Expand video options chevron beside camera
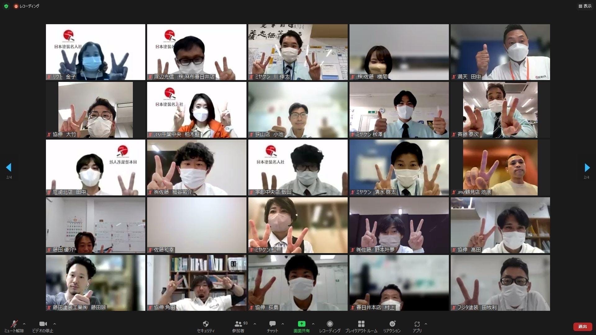Viewport: 596px width, 335px height. [x=55, y=324]
